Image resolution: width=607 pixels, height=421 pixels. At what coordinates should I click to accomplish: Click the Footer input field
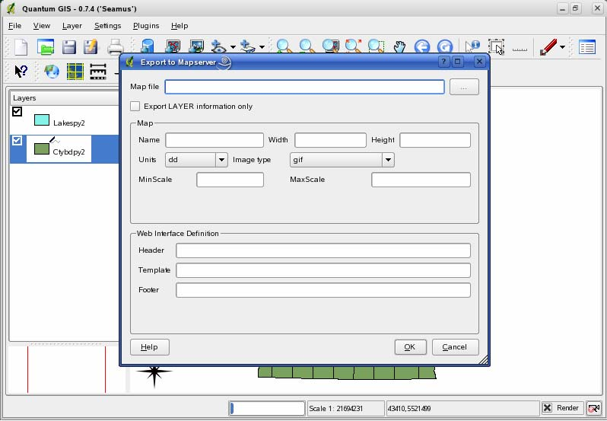323,290
